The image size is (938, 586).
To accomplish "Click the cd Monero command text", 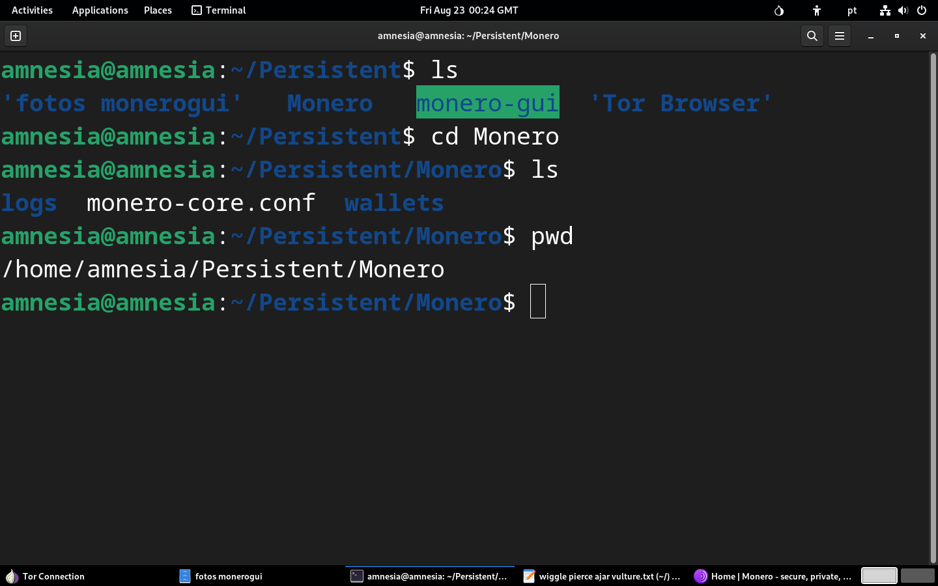I will (x=495, y=136).
